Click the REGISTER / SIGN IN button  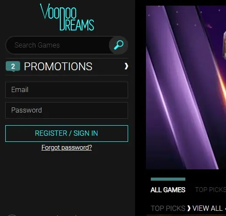(x=66, y=134)
